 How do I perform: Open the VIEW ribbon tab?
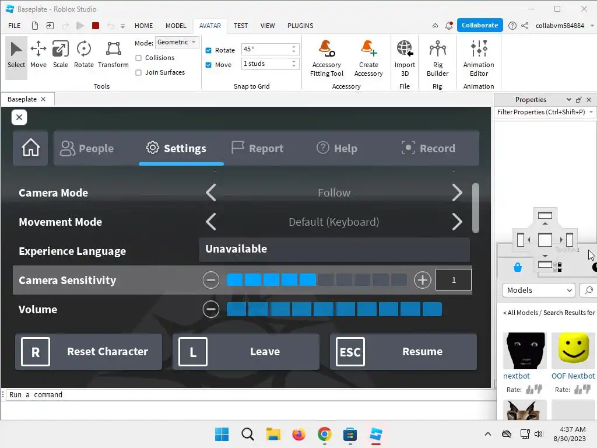click(x=268, y=26)
